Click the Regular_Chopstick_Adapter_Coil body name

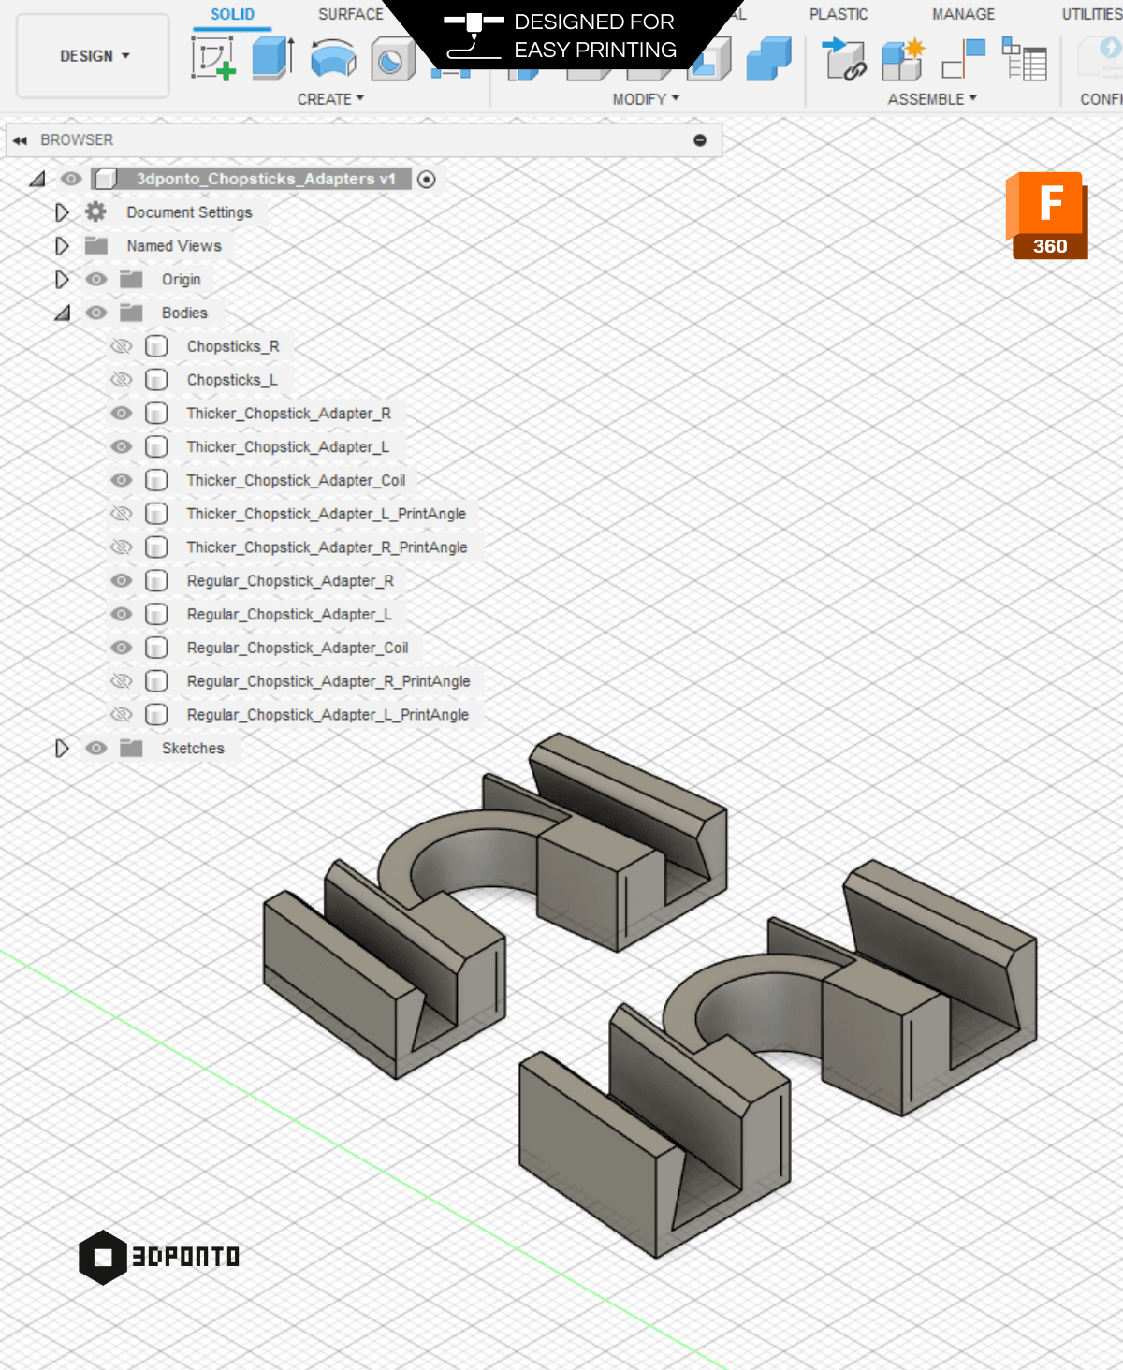tap(298, 648)
